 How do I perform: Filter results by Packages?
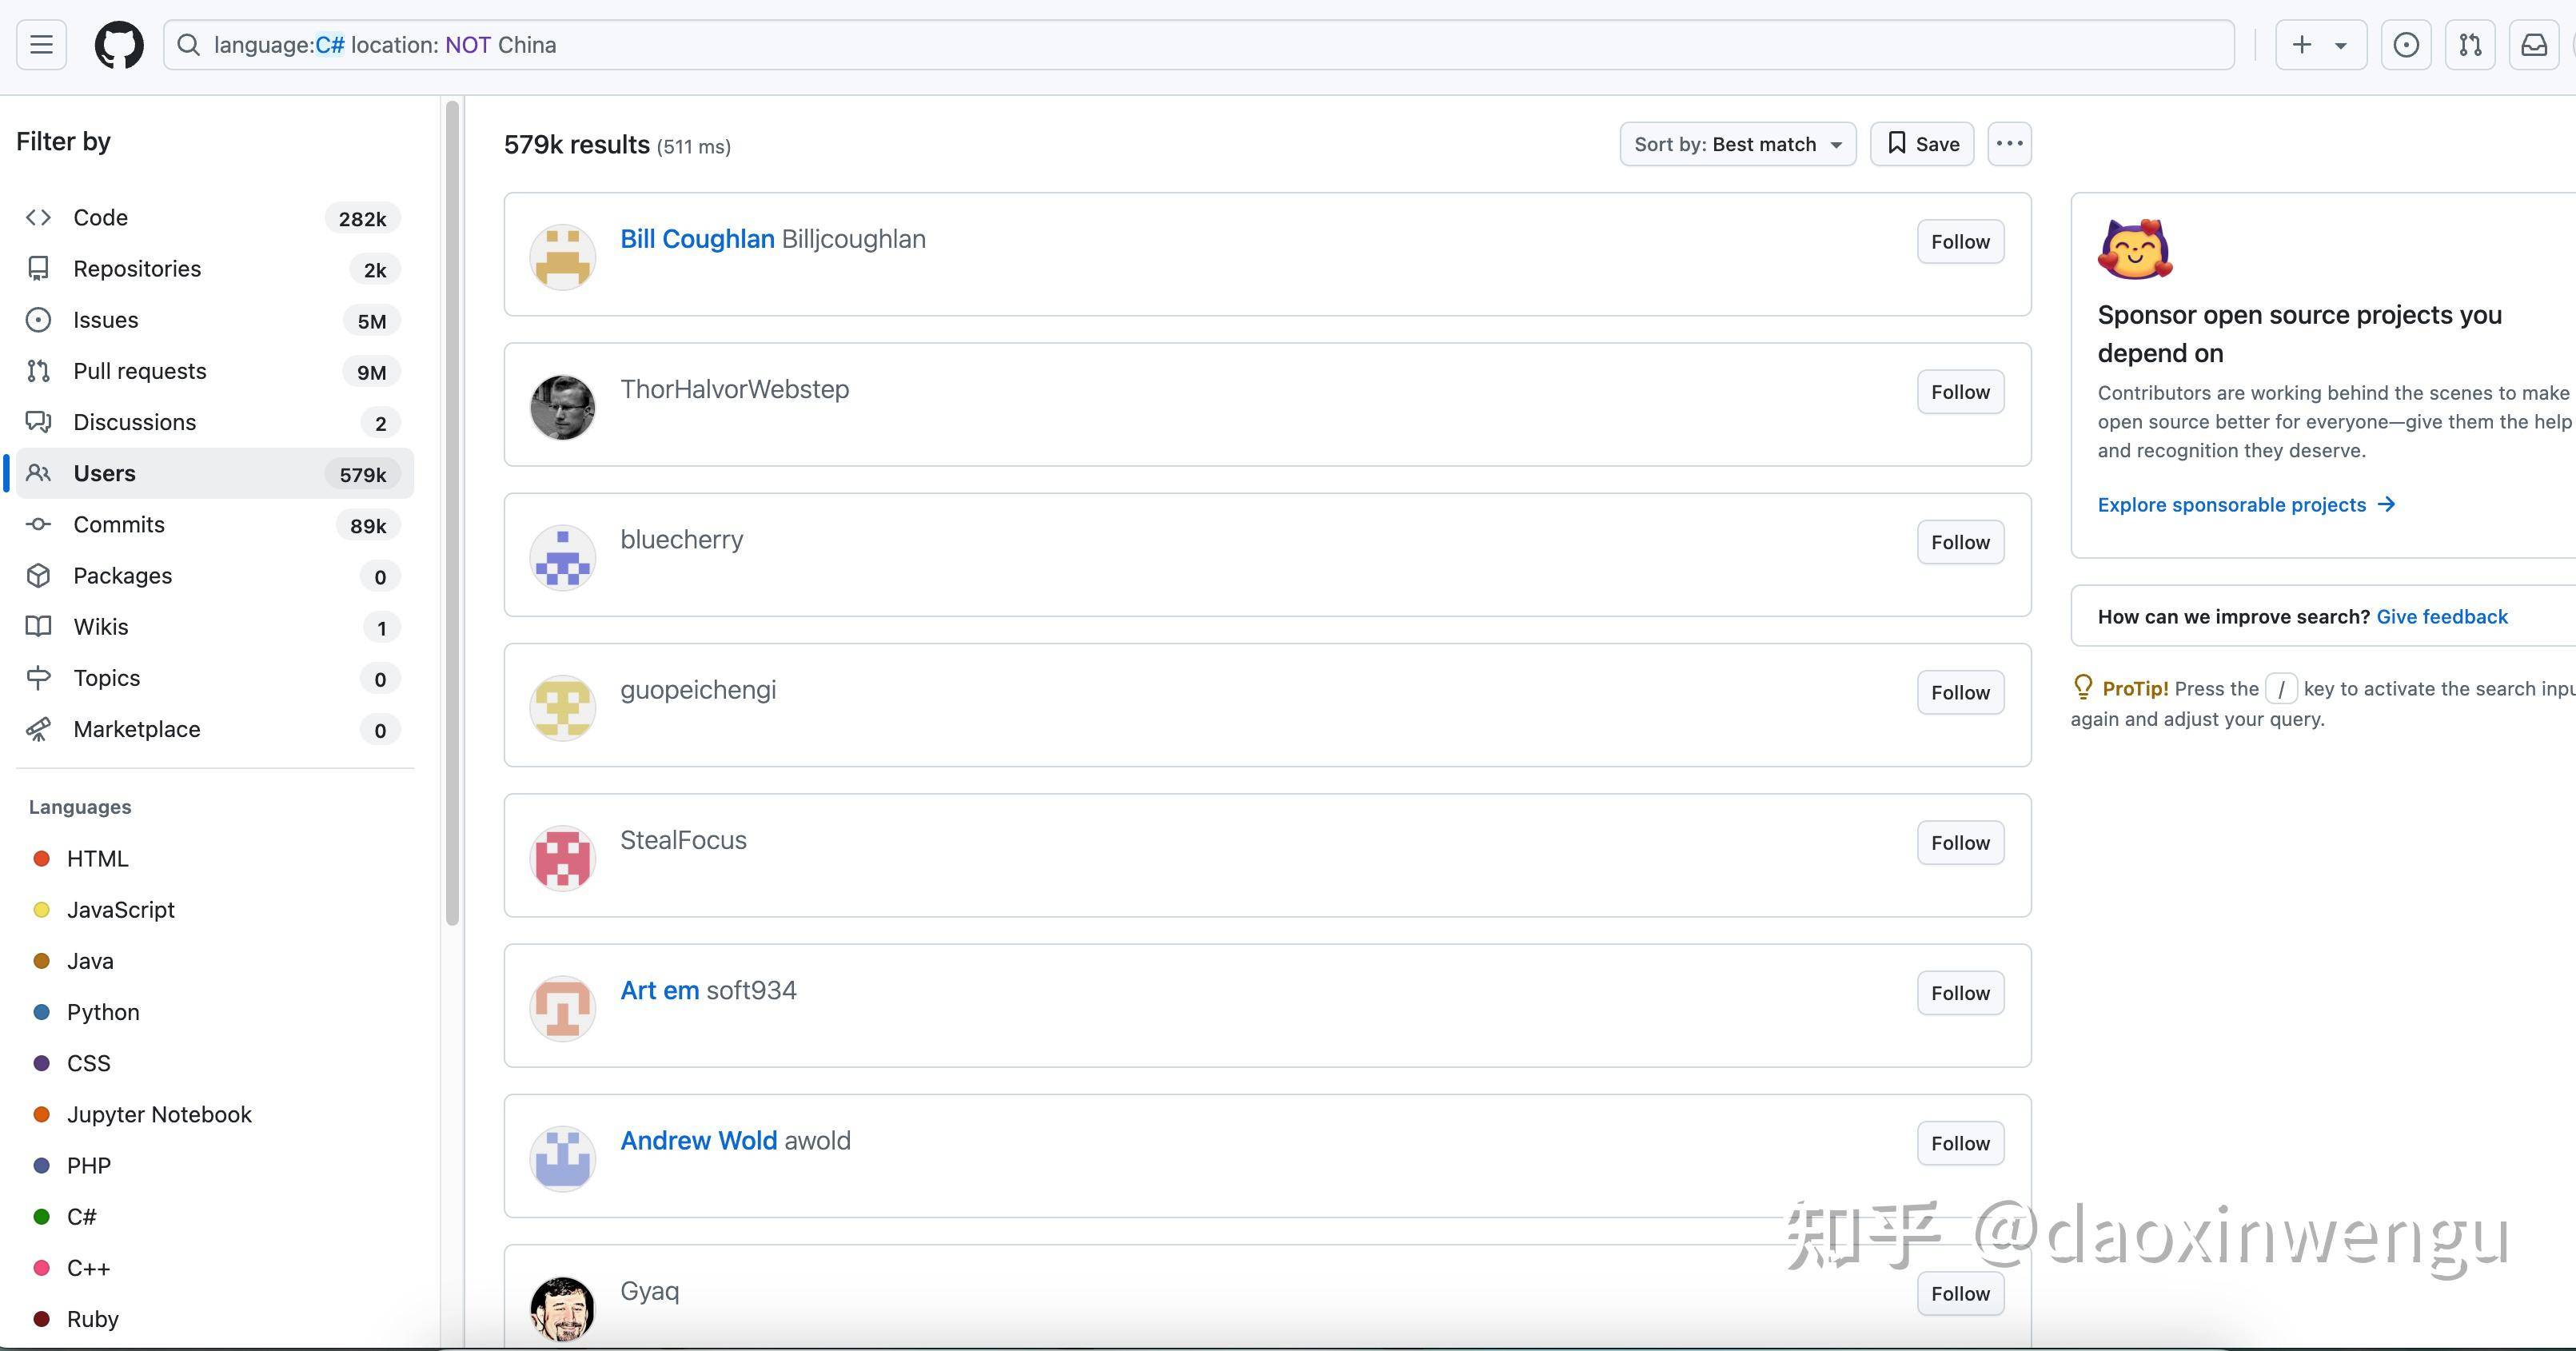coord(214,576)
